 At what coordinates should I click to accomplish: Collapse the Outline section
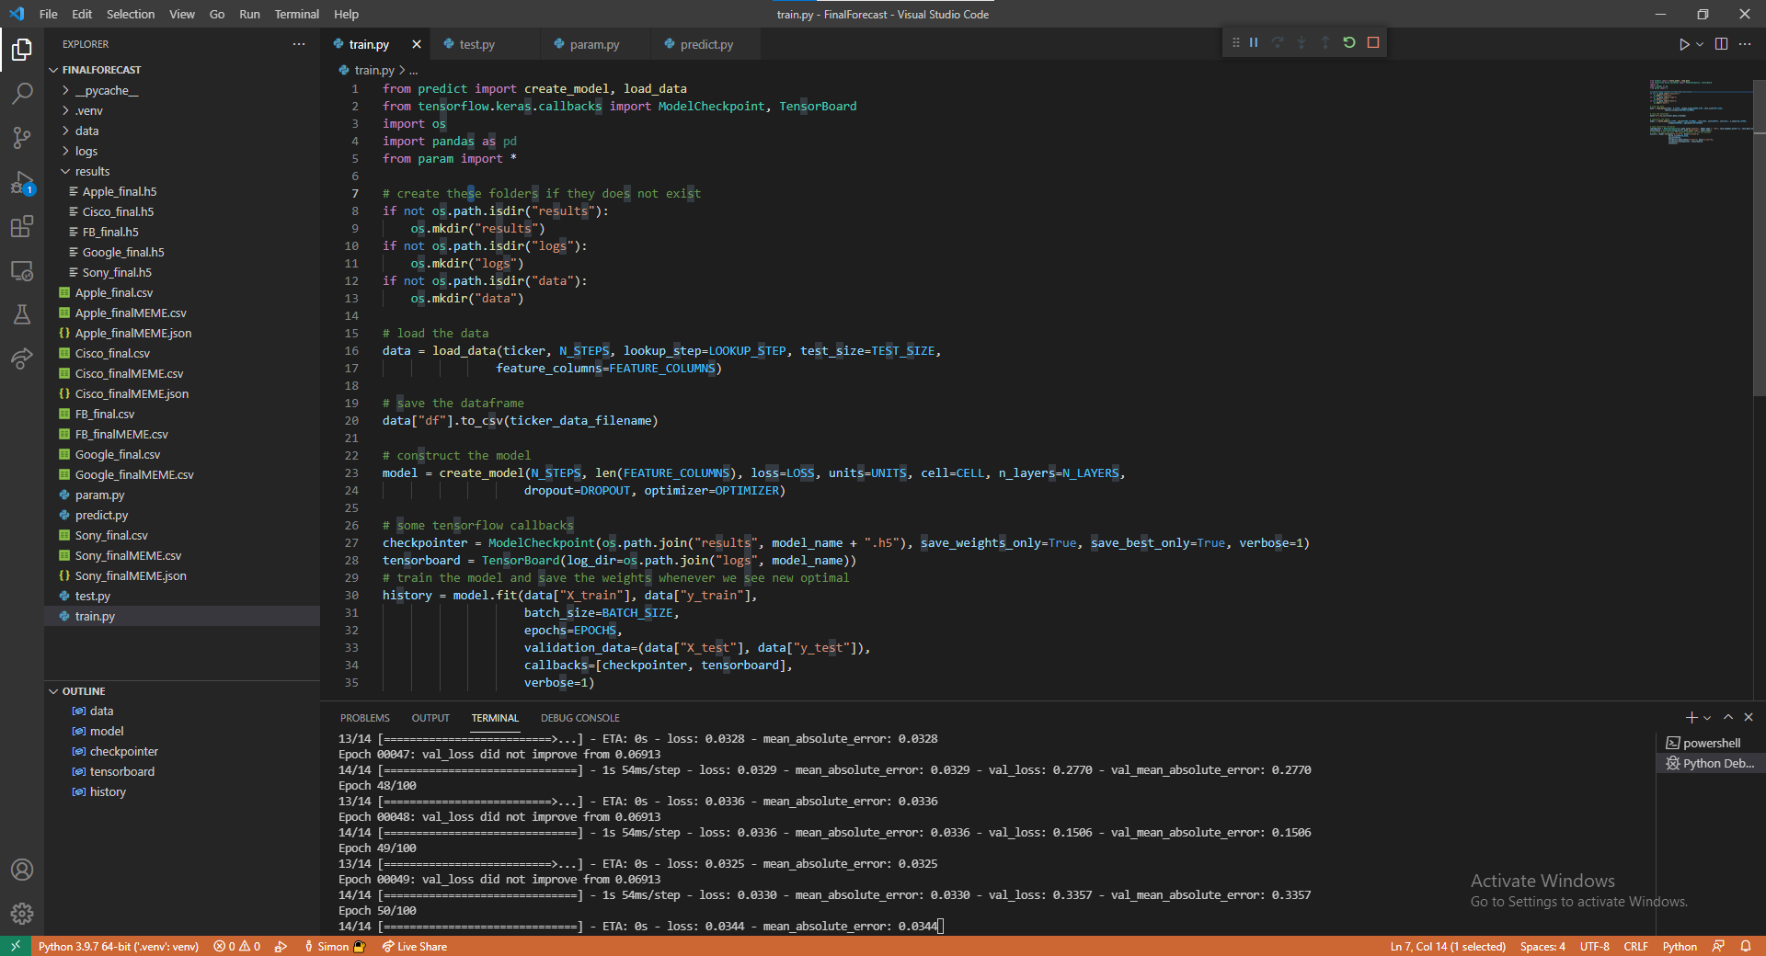84,691
